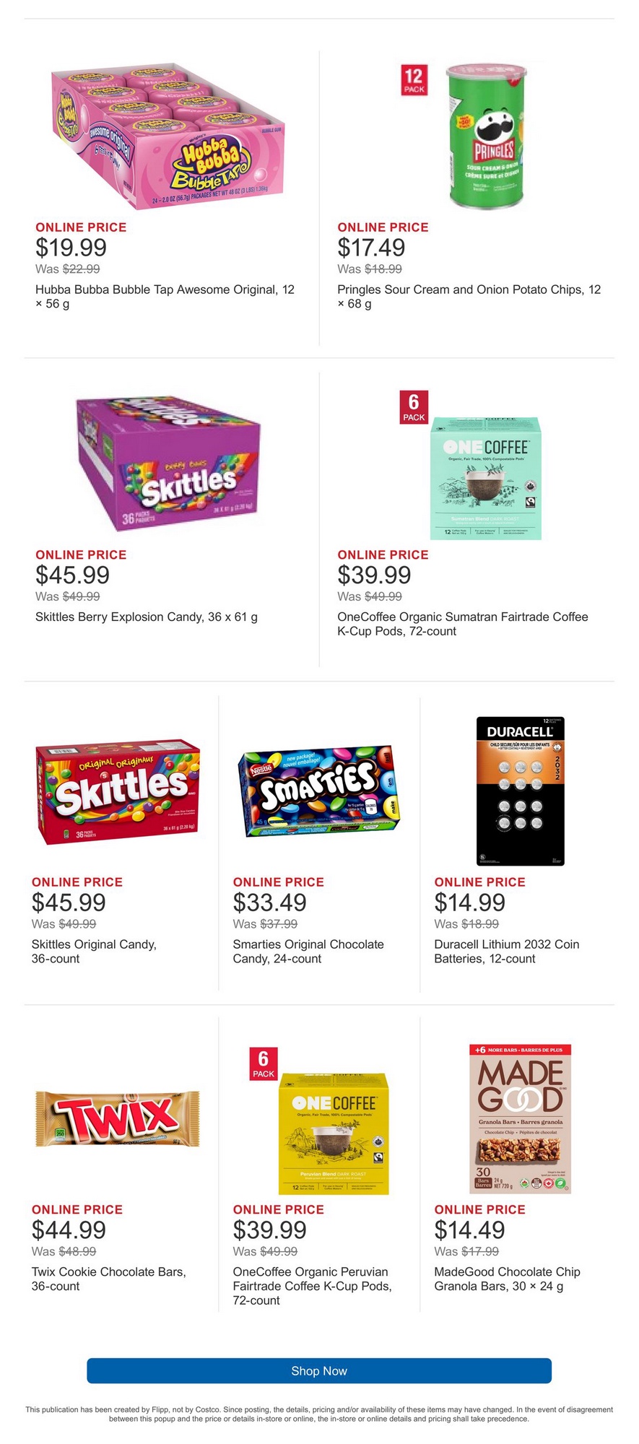
Task: Select the purple Skittles Berry Explosion box image
Action: pos(169,464)
